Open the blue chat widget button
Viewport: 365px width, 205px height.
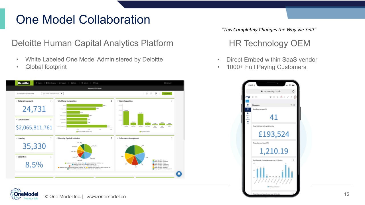[179, 174]
